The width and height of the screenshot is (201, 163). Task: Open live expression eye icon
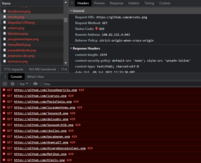35,84
